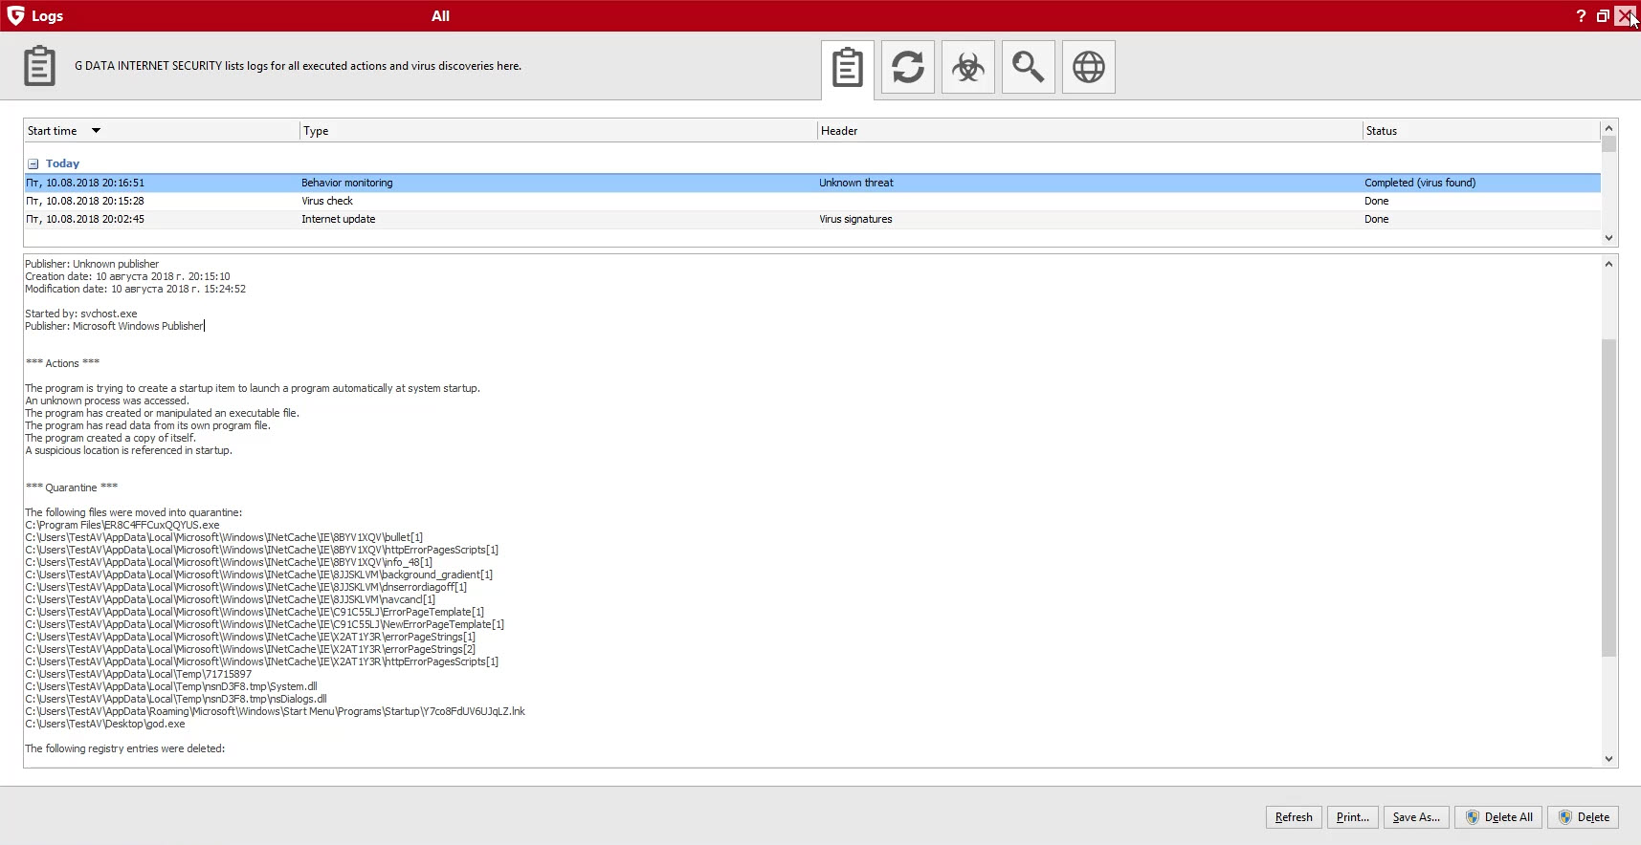Viewport: 1641px width, 845px height.
Task: Click the 'Virus signatures' header cell
Action: (855, 219)
